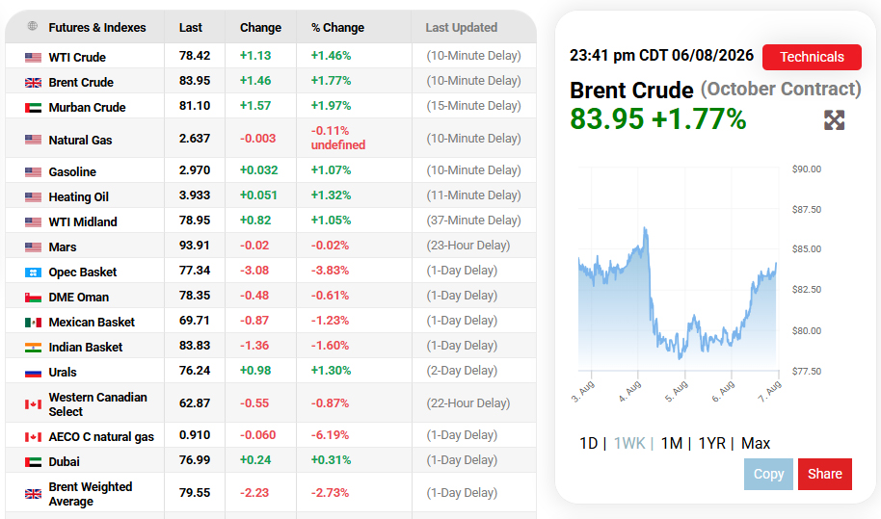Viewport: 881px width, 519px height.
Task: Click the blue Copy button
Action: coord(768,474)
